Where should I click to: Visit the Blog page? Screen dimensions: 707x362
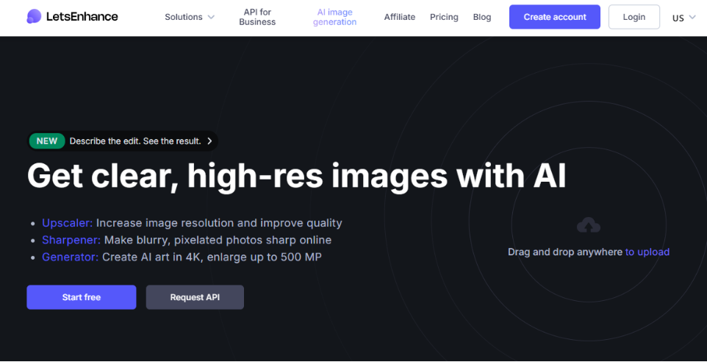482,17
